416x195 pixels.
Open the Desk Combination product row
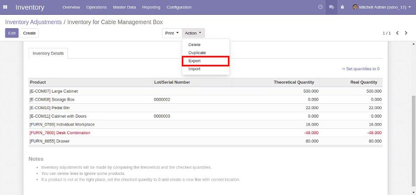(60, 133)
